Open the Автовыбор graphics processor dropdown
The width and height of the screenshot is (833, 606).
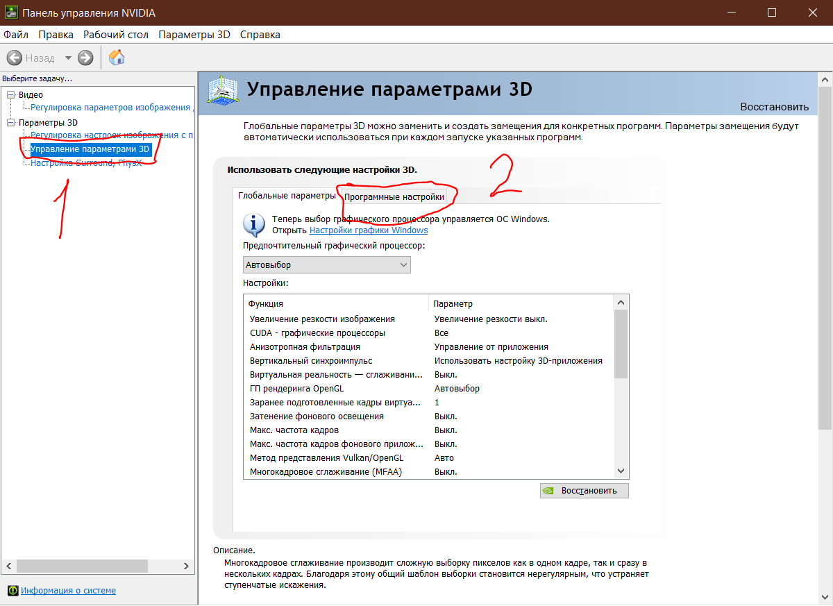click(x=327, y=265)
